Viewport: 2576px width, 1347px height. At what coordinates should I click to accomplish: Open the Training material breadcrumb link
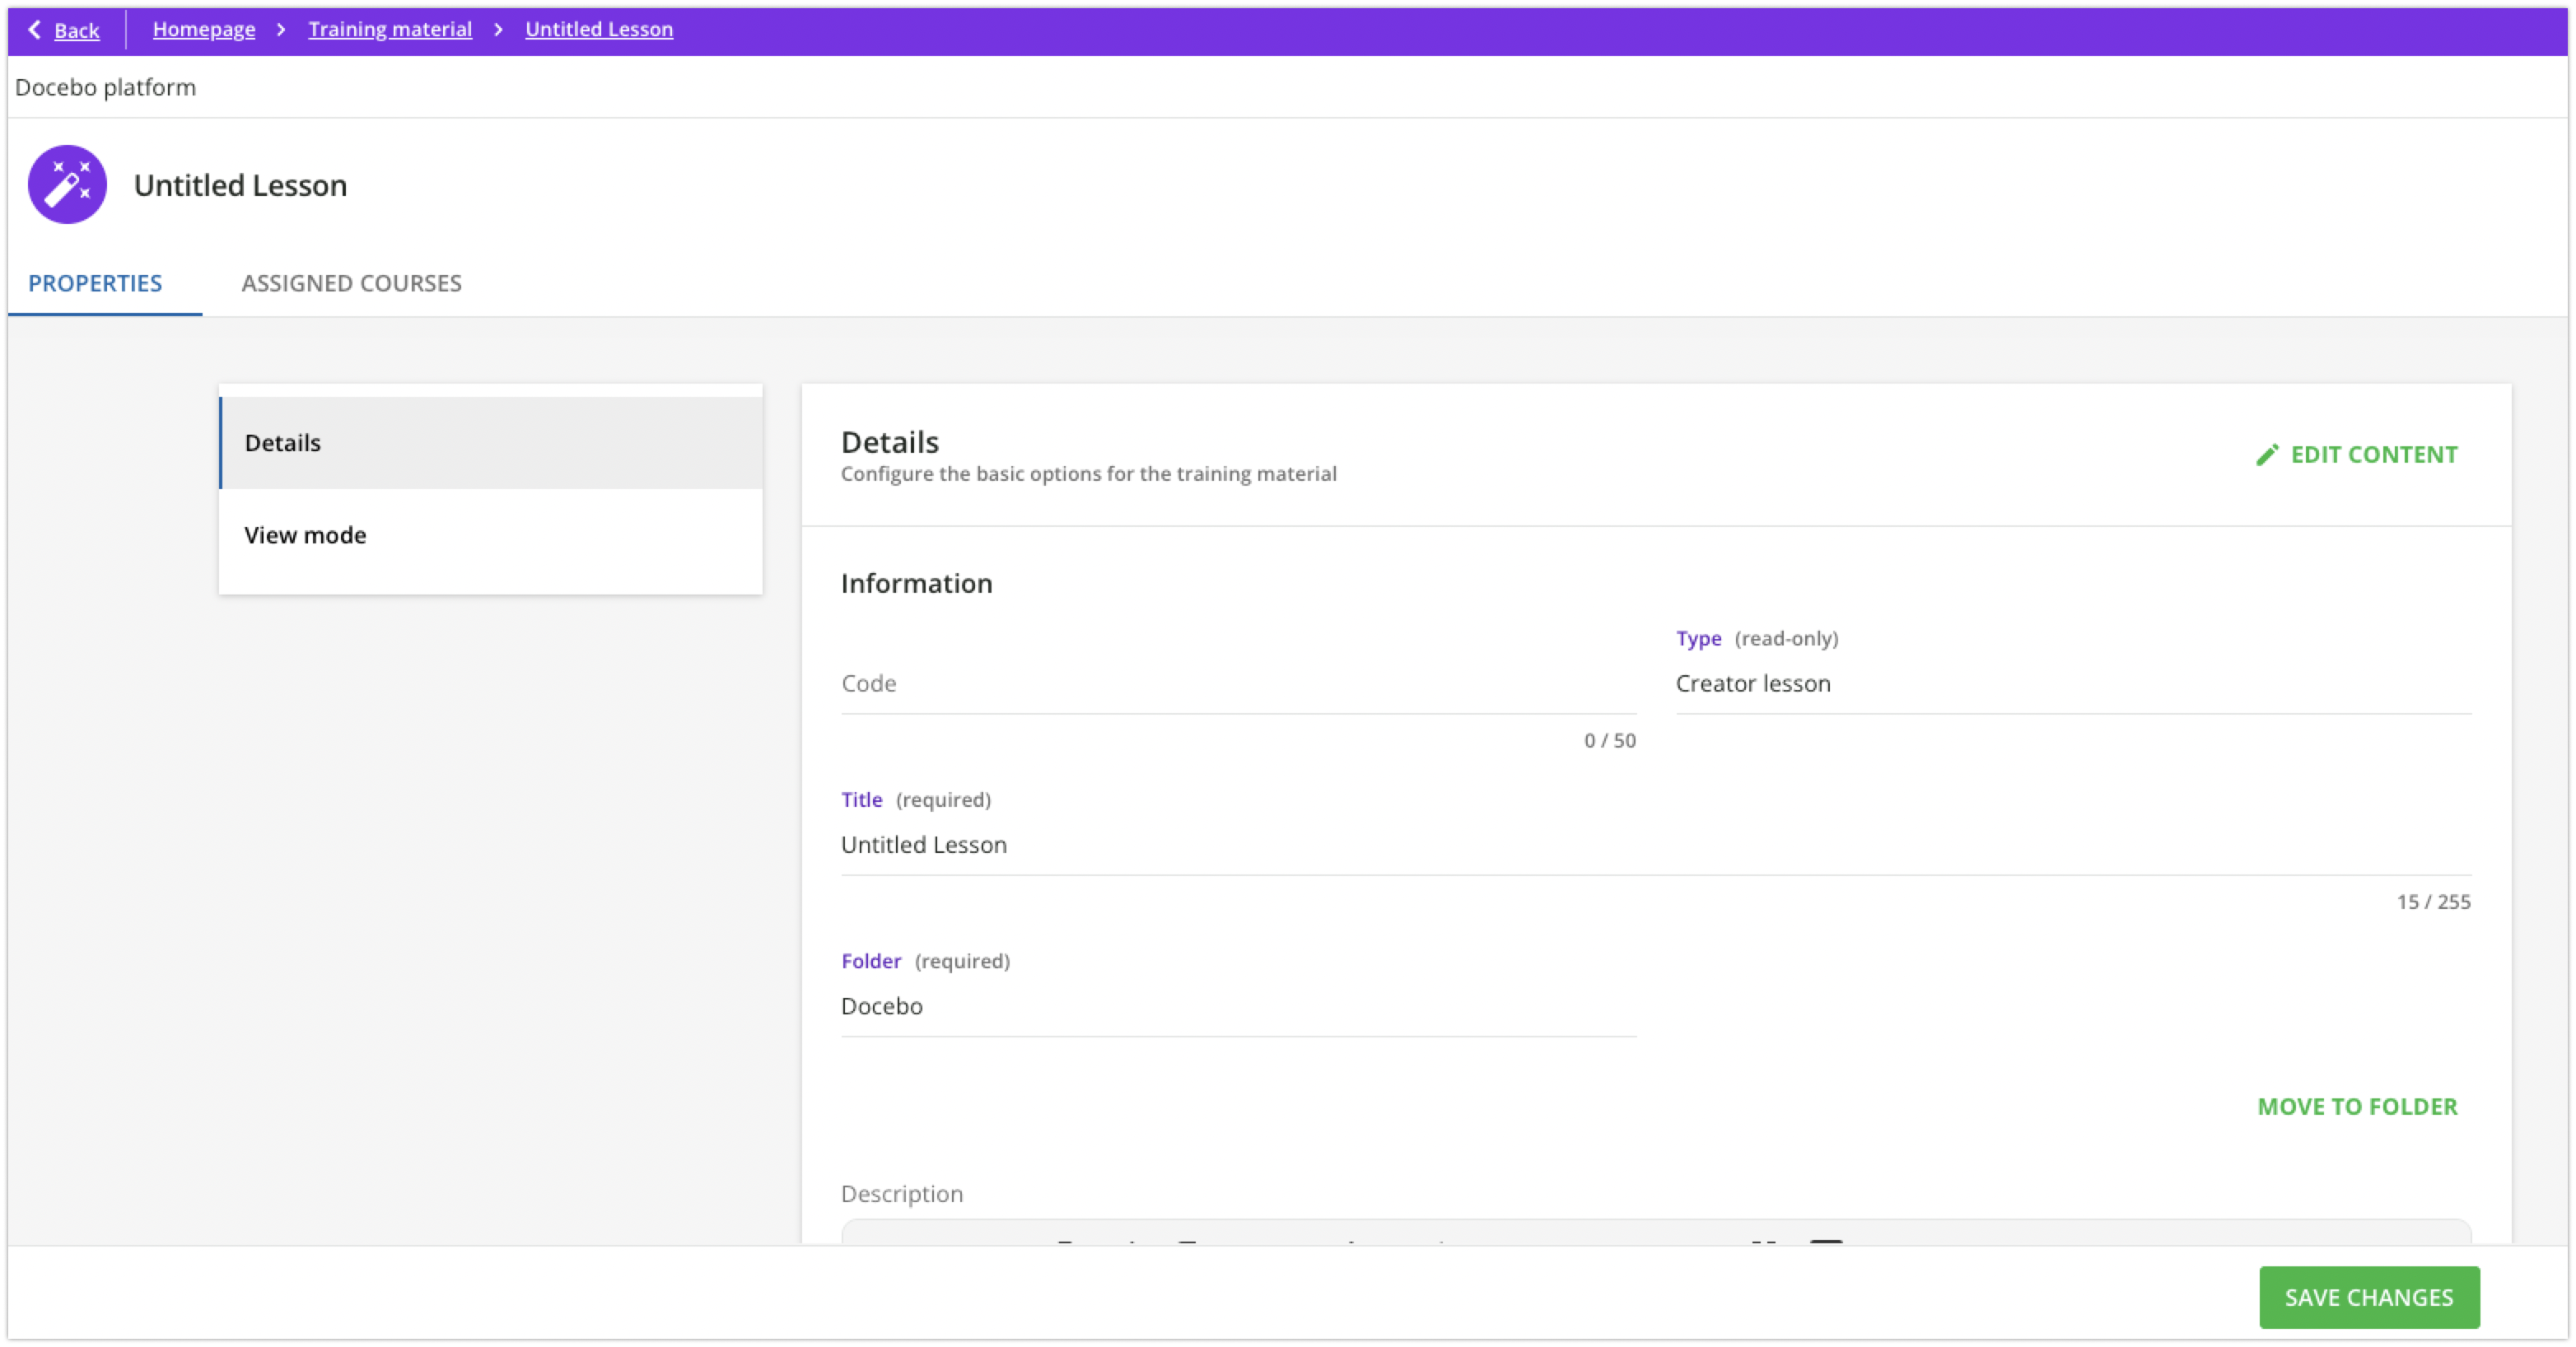coord(390,29)
